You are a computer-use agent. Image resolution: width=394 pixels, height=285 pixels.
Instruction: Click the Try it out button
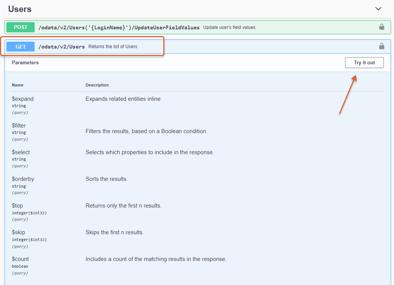[x=364, y=63]
